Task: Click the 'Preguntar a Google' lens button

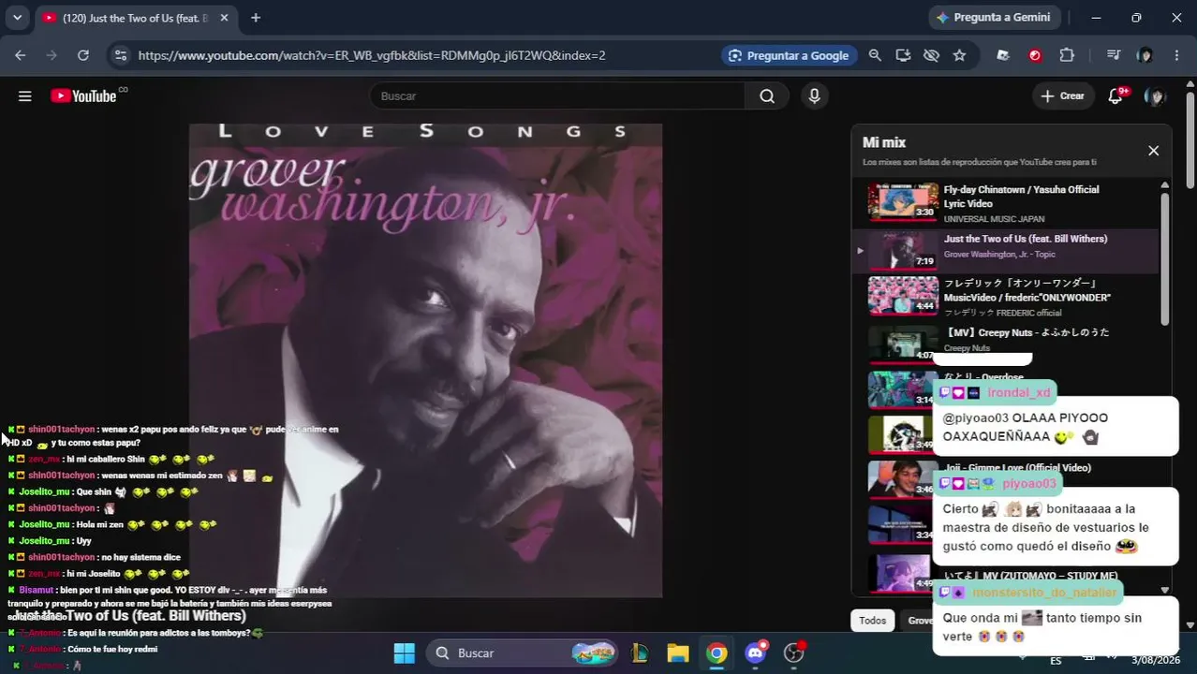Action: (x=790, y=55)
